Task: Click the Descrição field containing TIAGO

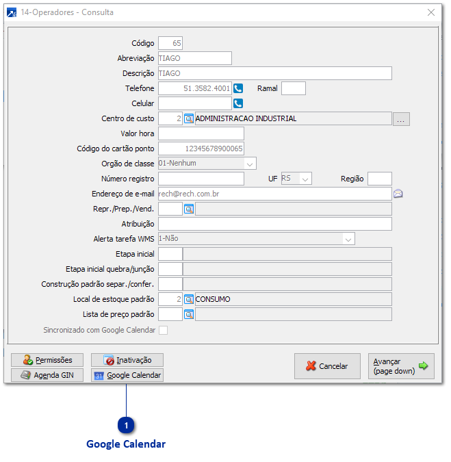Action: click(x=275, y=73)
